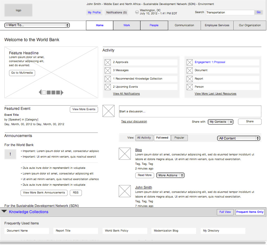Select the fourth carousel slide indicator
This screenshot has height=245, width=267.
[58, 92]
